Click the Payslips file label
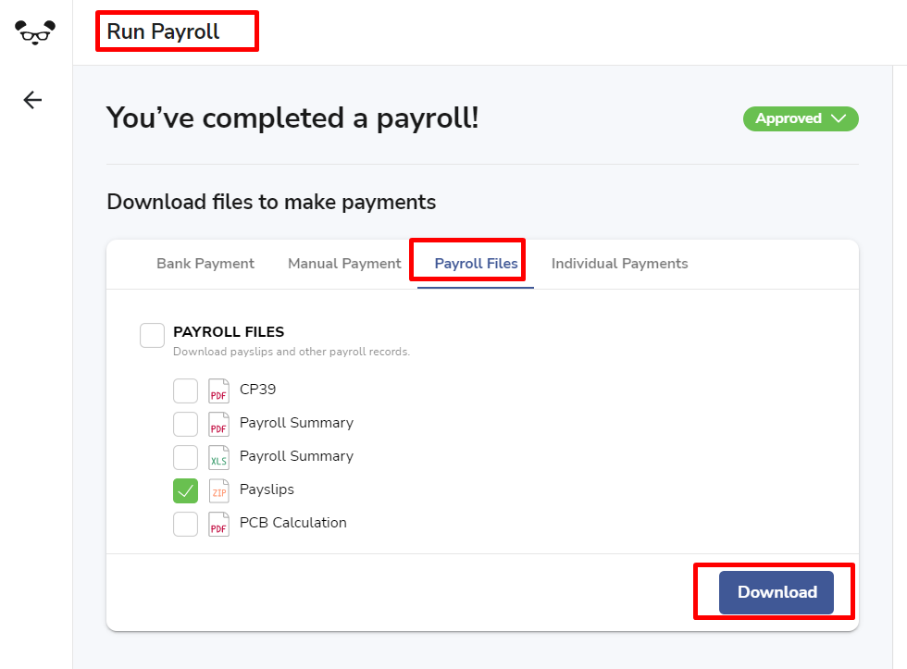Image resolution: width=907 pixels, height=669 pixels. point(267,489)
